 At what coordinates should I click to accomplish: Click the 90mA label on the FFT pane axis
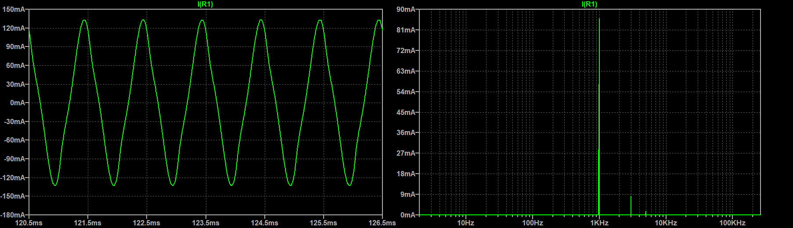[x=406, y=9]
